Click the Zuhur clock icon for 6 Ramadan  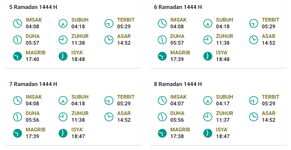(208, 40)
